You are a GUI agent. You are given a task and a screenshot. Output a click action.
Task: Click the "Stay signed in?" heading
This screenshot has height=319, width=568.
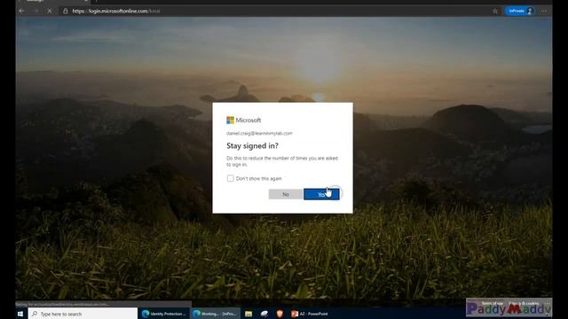click(252, 145)
